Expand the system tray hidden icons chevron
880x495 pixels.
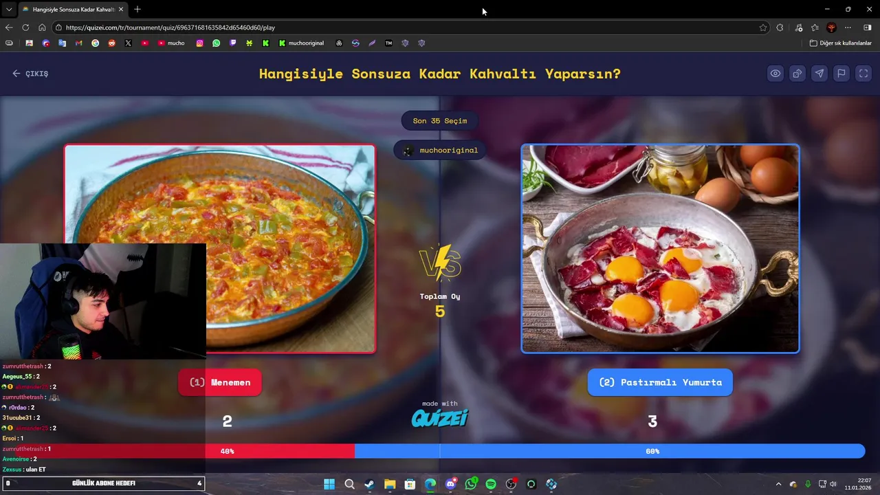[778, 484]
